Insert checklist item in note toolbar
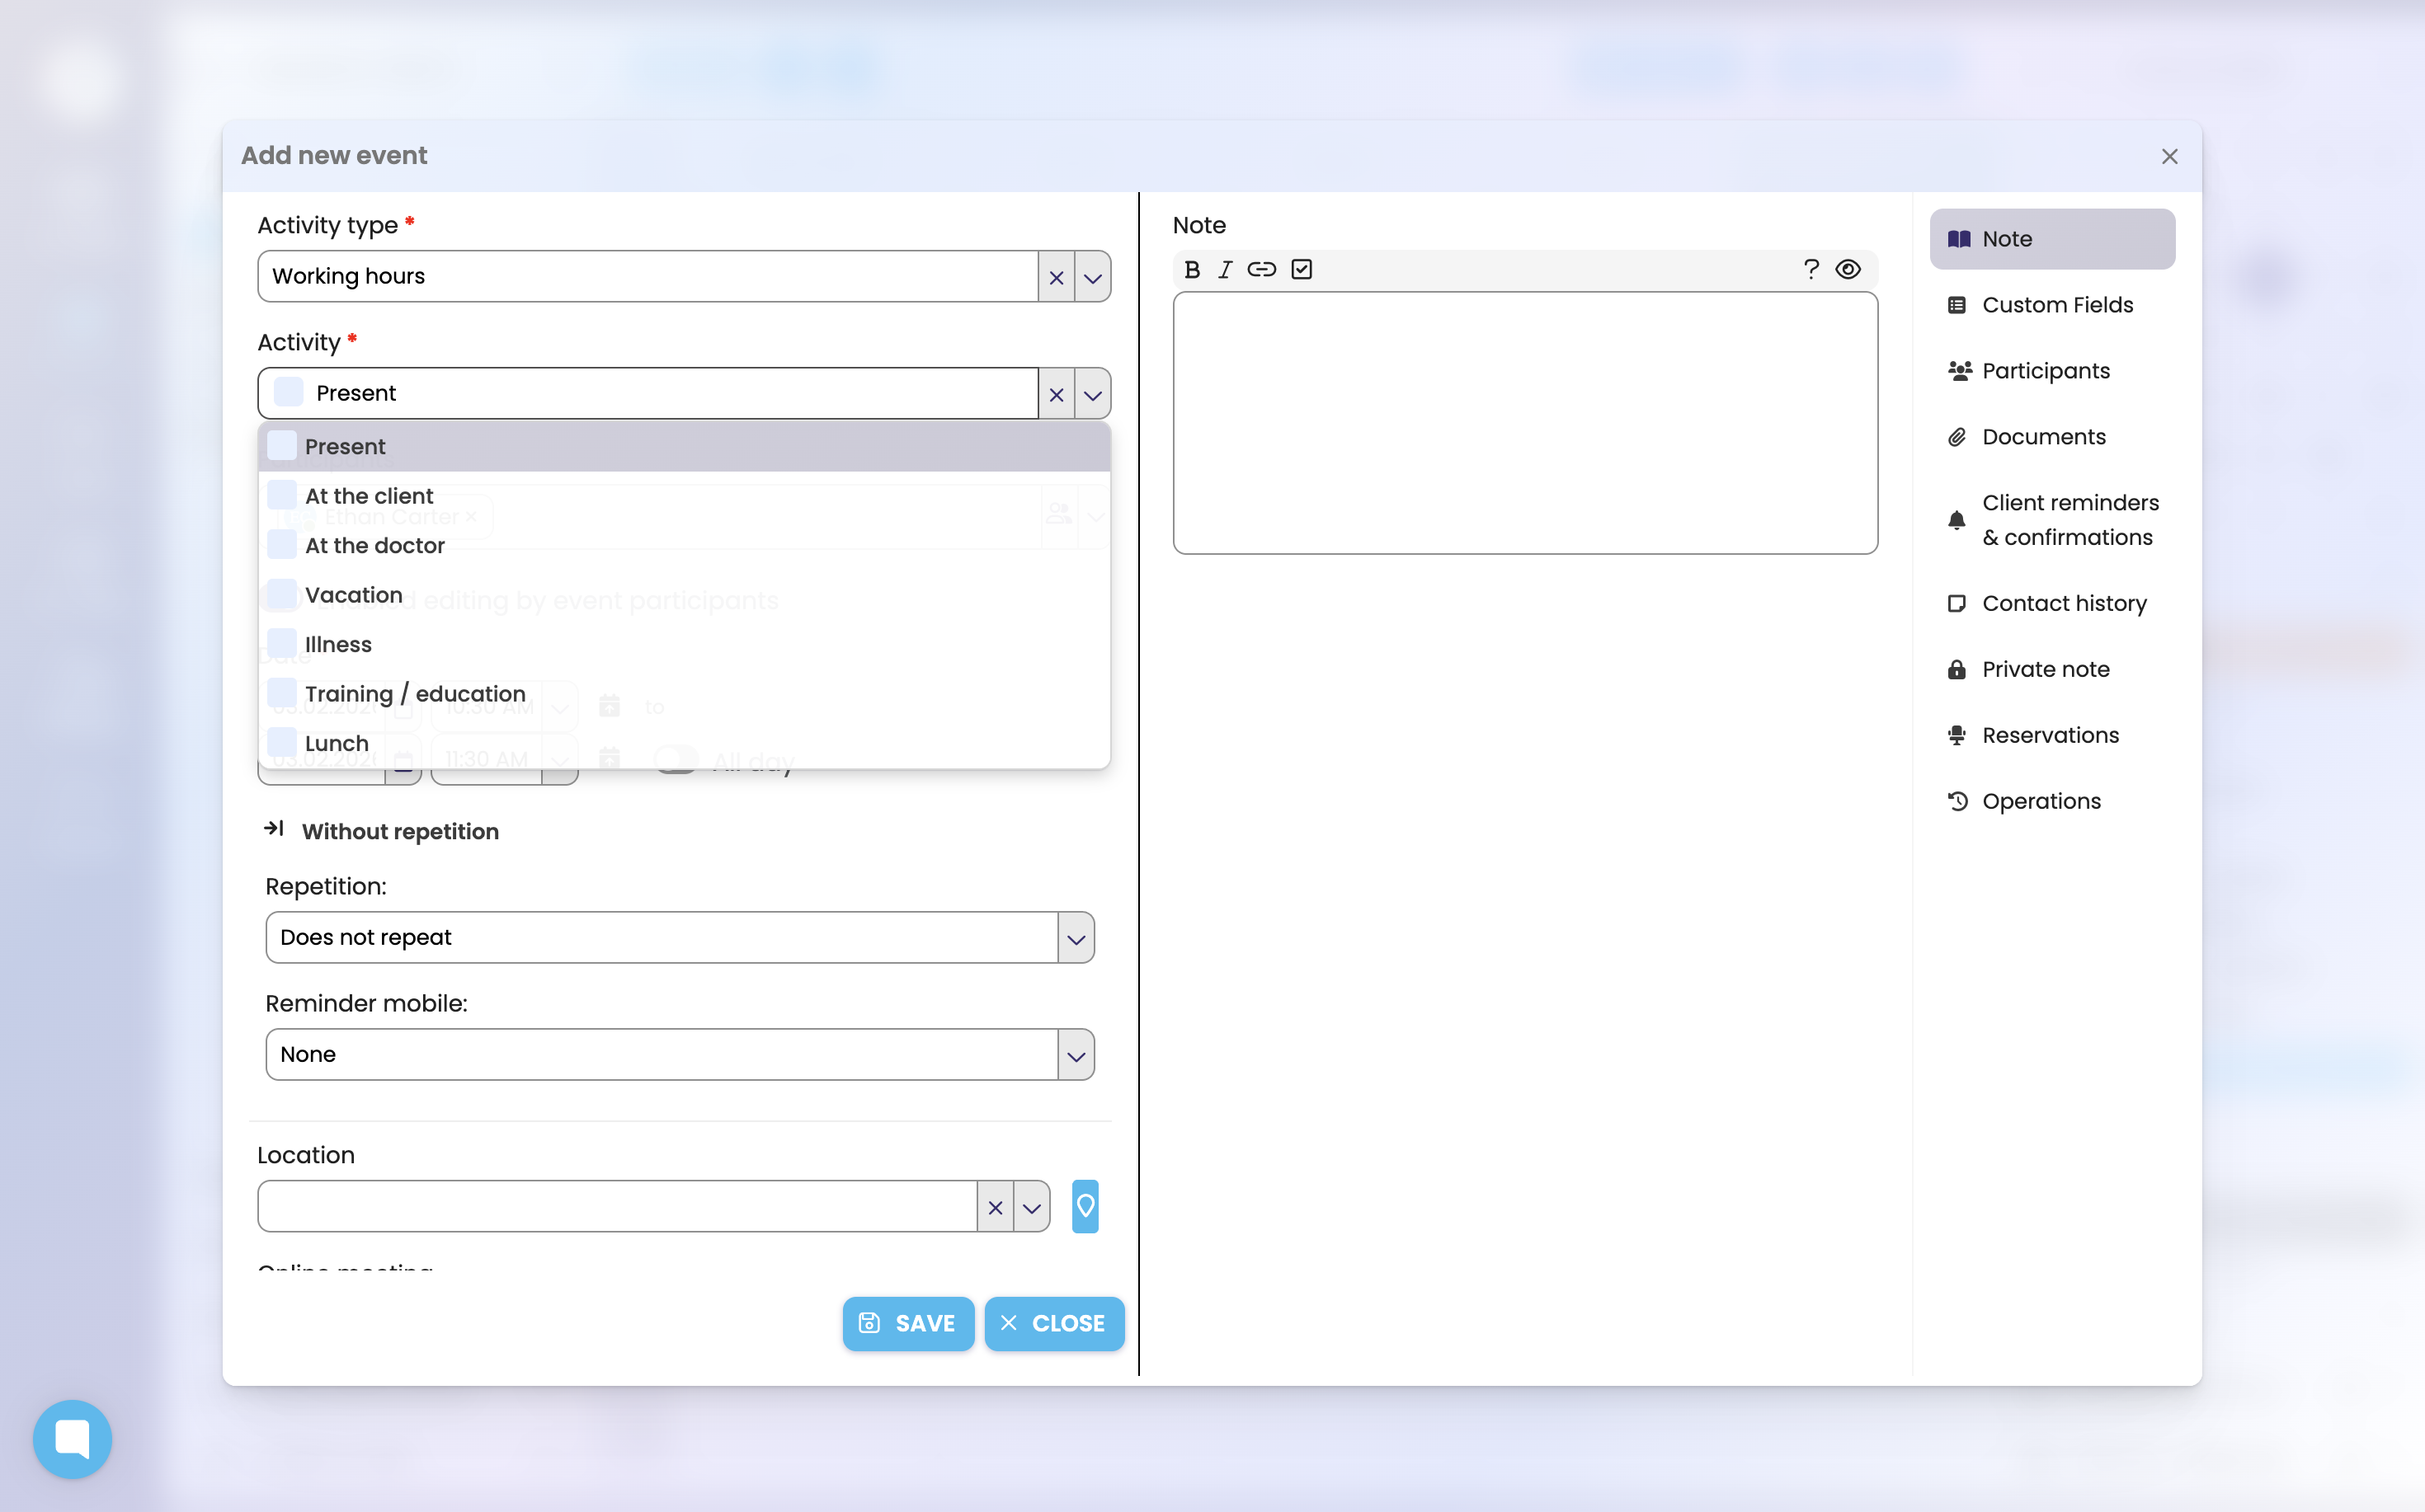Viewport: 2425px width, 1512px height. click(1302, 269)
